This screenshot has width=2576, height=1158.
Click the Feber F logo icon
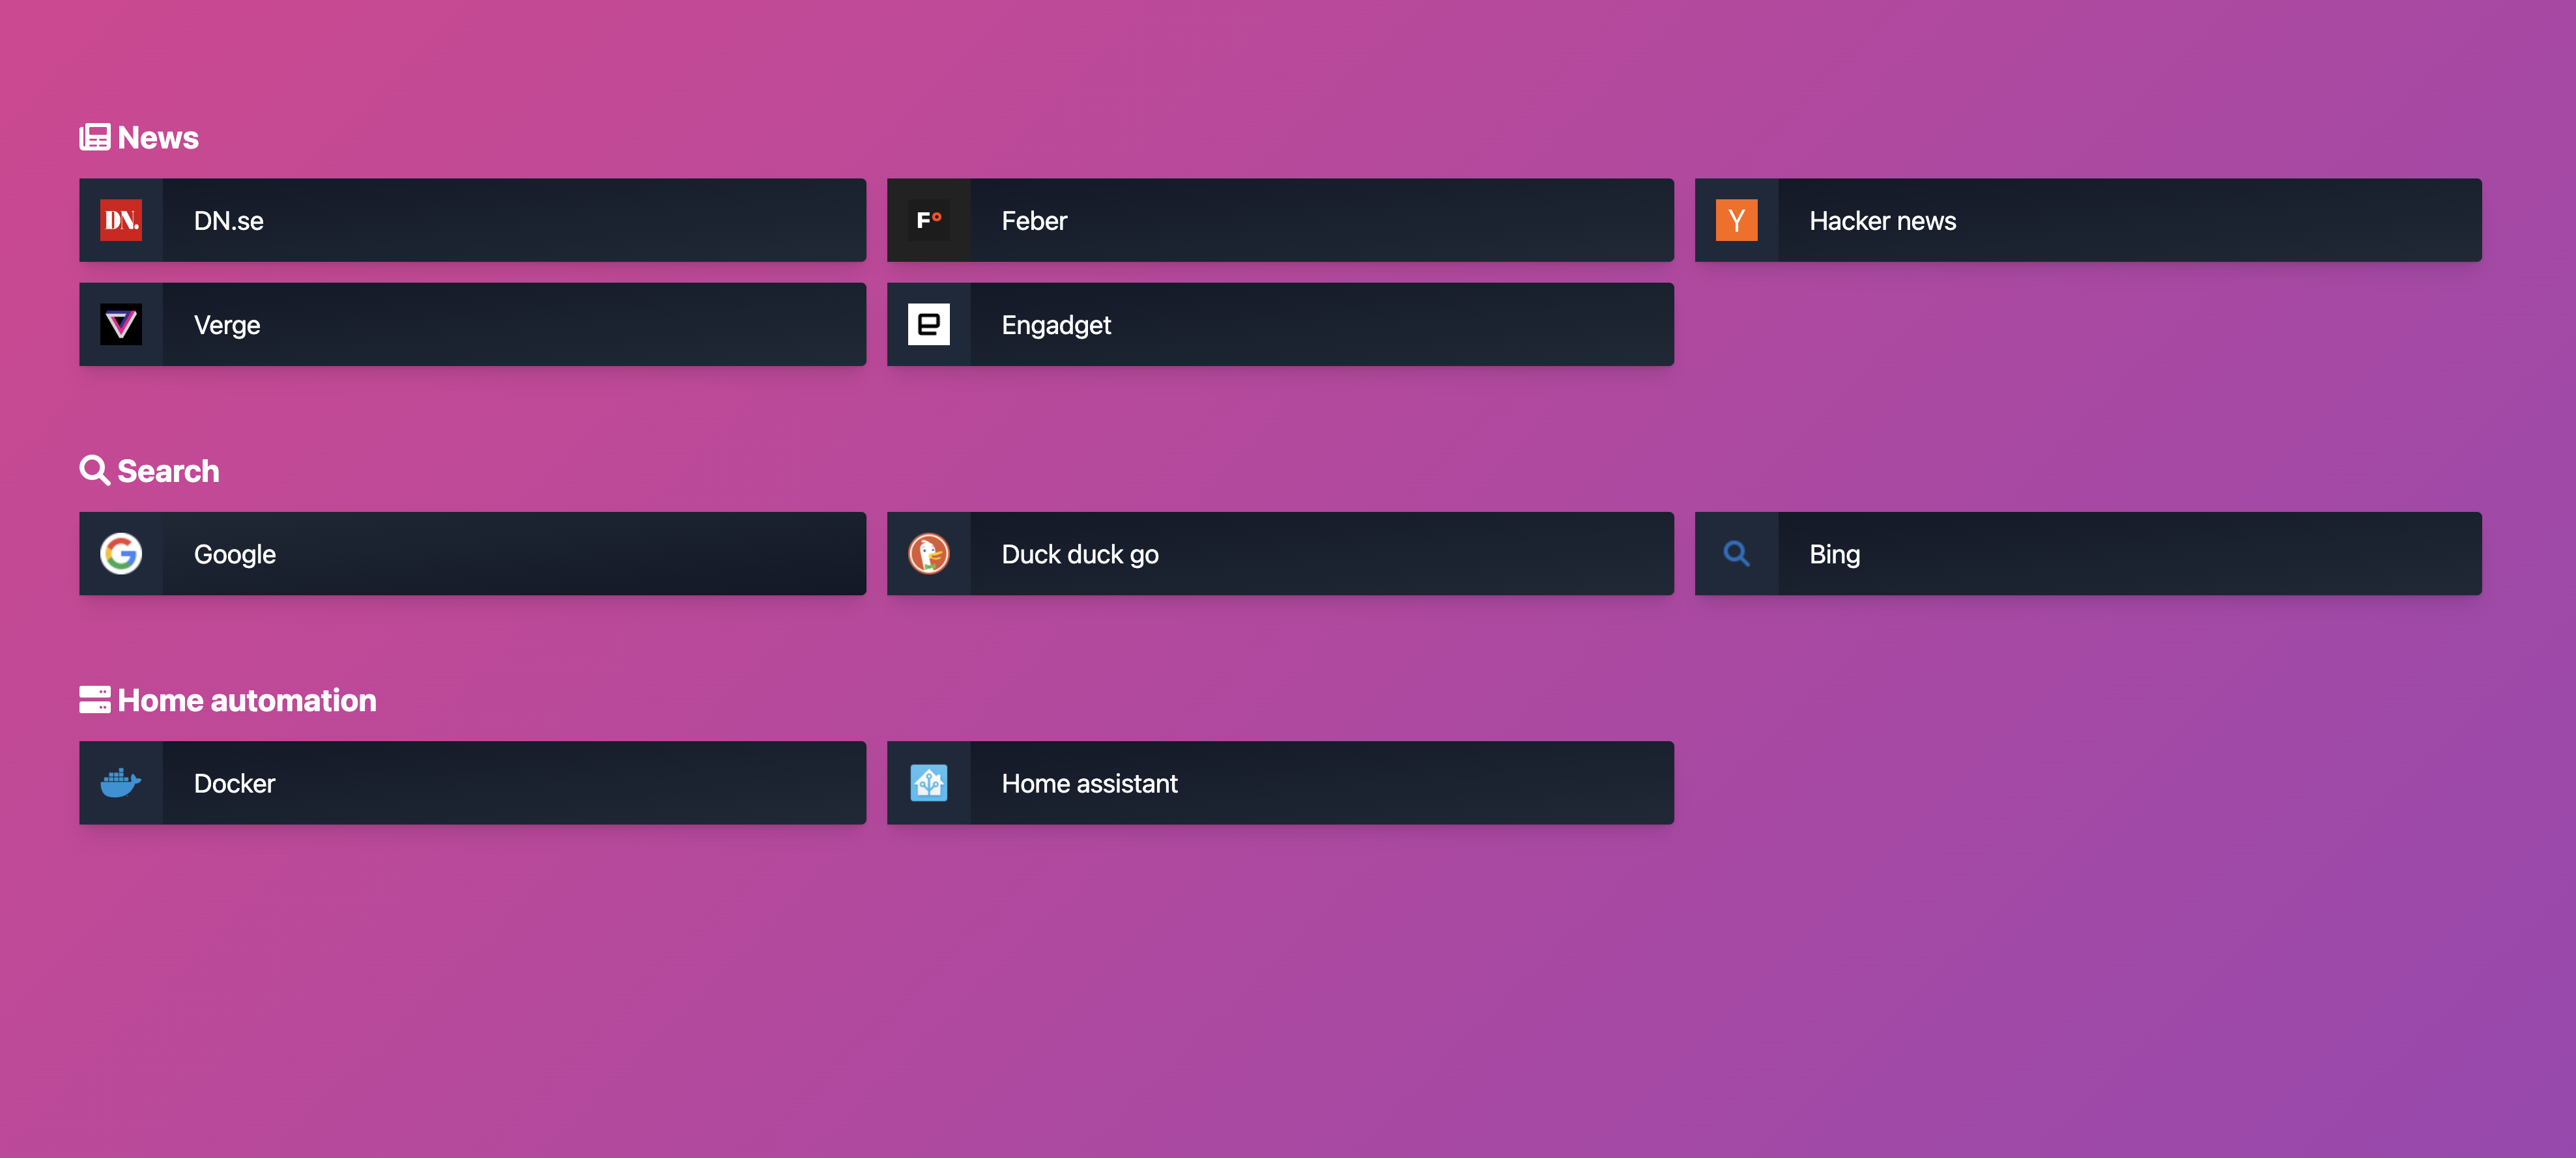[928, 220]
